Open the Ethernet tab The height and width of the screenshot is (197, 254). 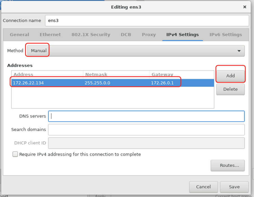point(50,35)
